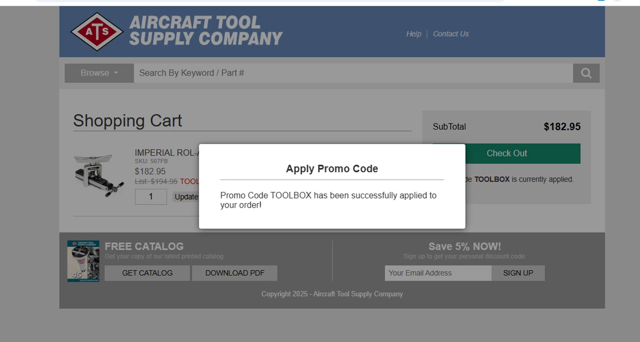This screenshot has height=342, width=640.
Task: Click the catalog cover thumbnail image
Action: coord(83,261)
